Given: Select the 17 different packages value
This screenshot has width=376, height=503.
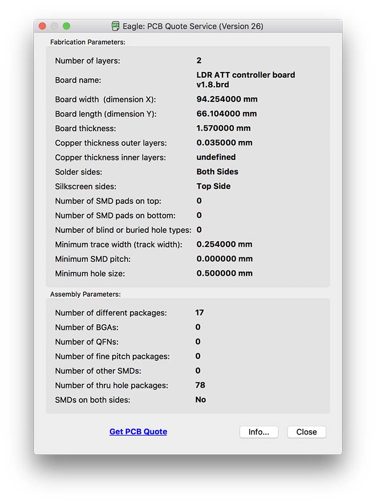Looking at the screenshot, I should pos(199,312).
